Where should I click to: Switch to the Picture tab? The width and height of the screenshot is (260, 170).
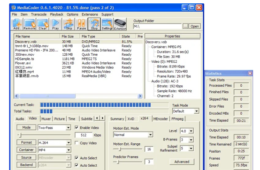60,119
